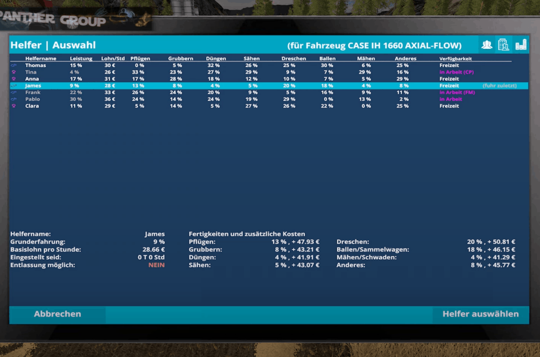Click the female icon beside Clara
The height and width of the screenshot is (357, 540).
click(14, 106)
